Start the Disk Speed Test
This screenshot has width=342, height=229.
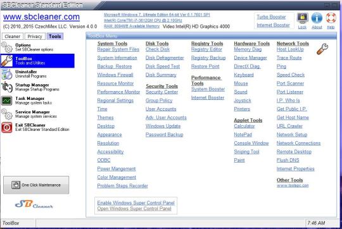163,66
